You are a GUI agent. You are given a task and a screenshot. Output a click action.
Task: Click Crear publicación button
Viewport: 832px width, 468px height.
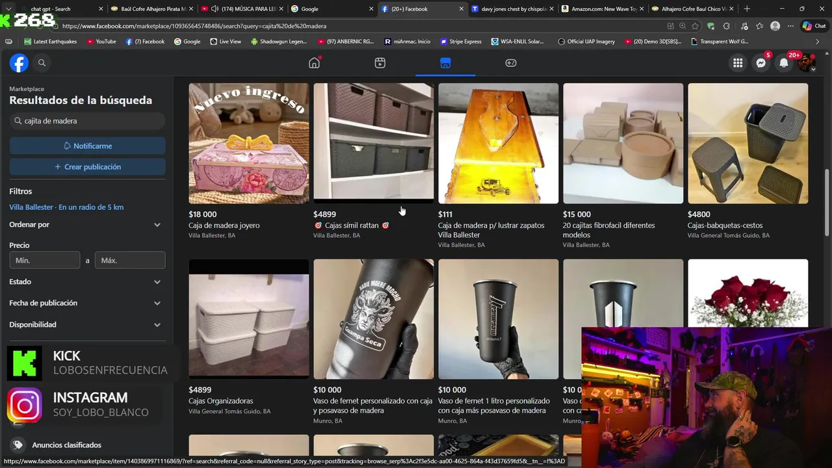point(87,167)
